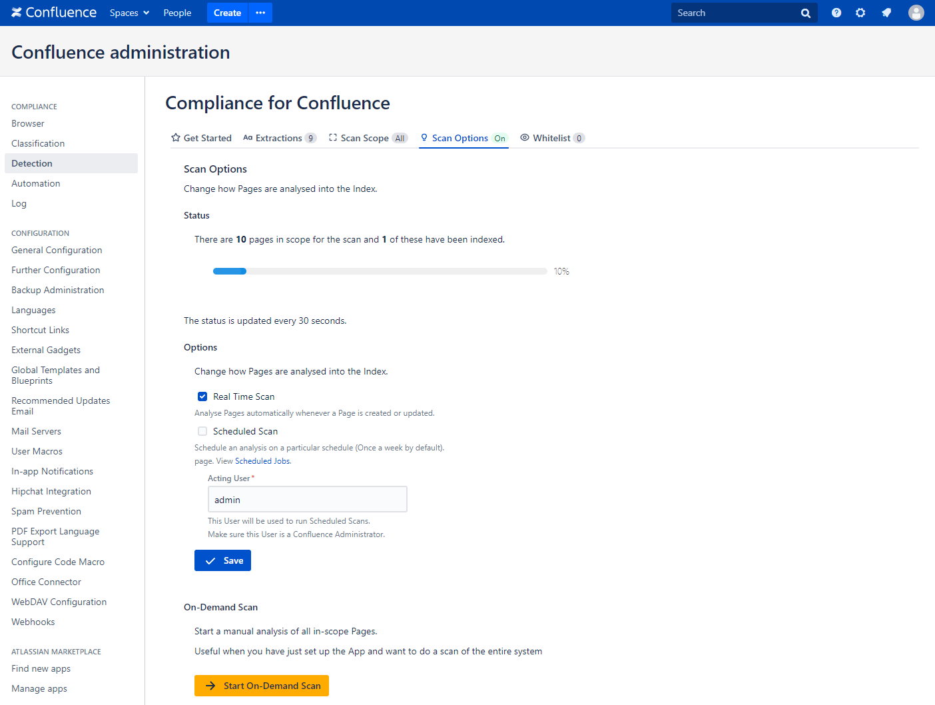Click the notifications icon in header

click(x=886, y=13)
